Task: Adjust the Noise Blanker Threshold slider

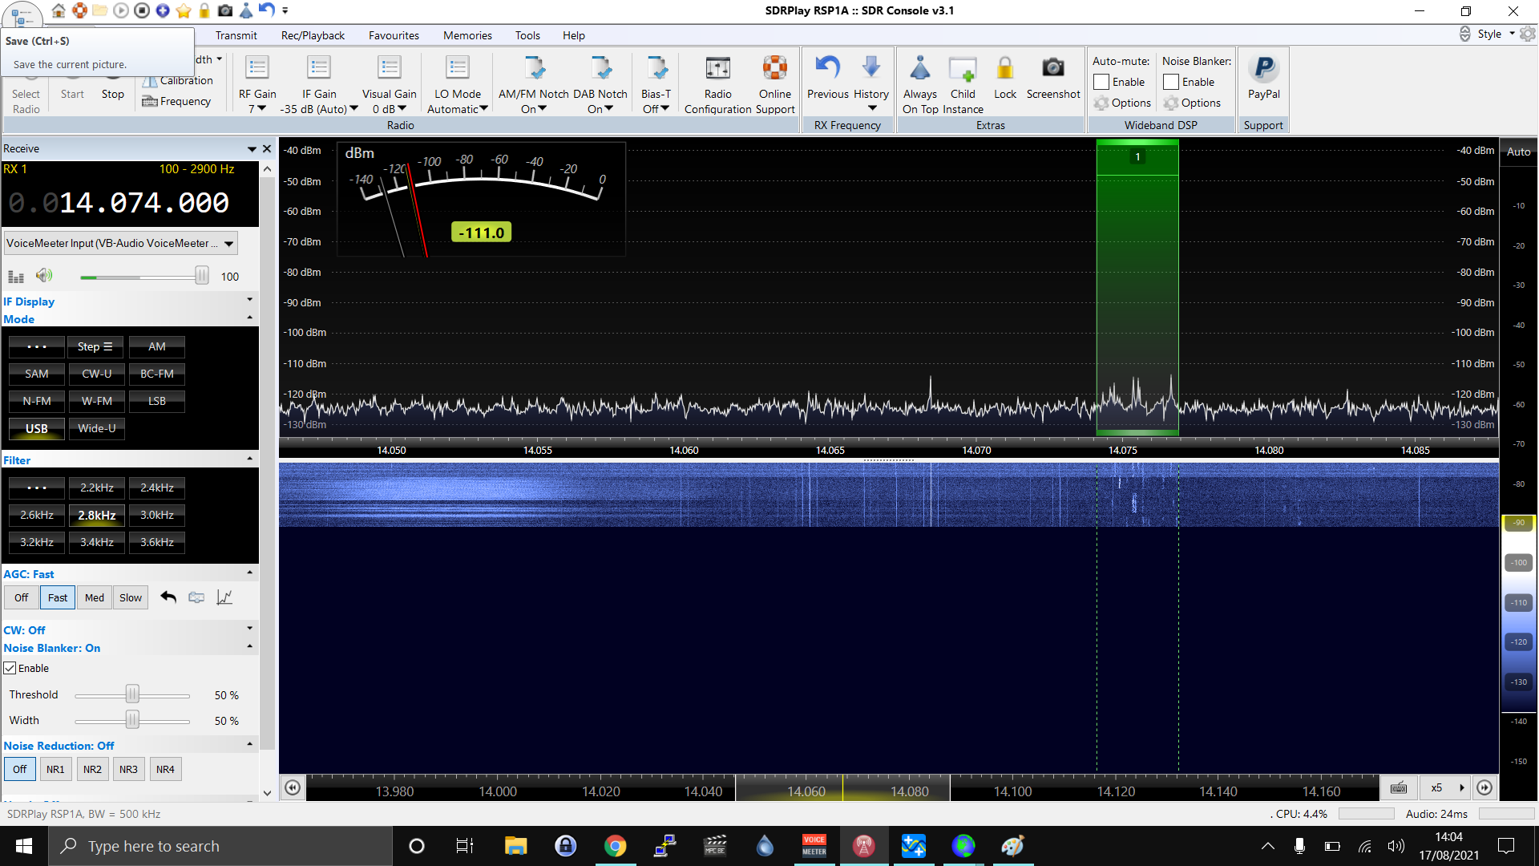Action: click(x=132, y=694)
